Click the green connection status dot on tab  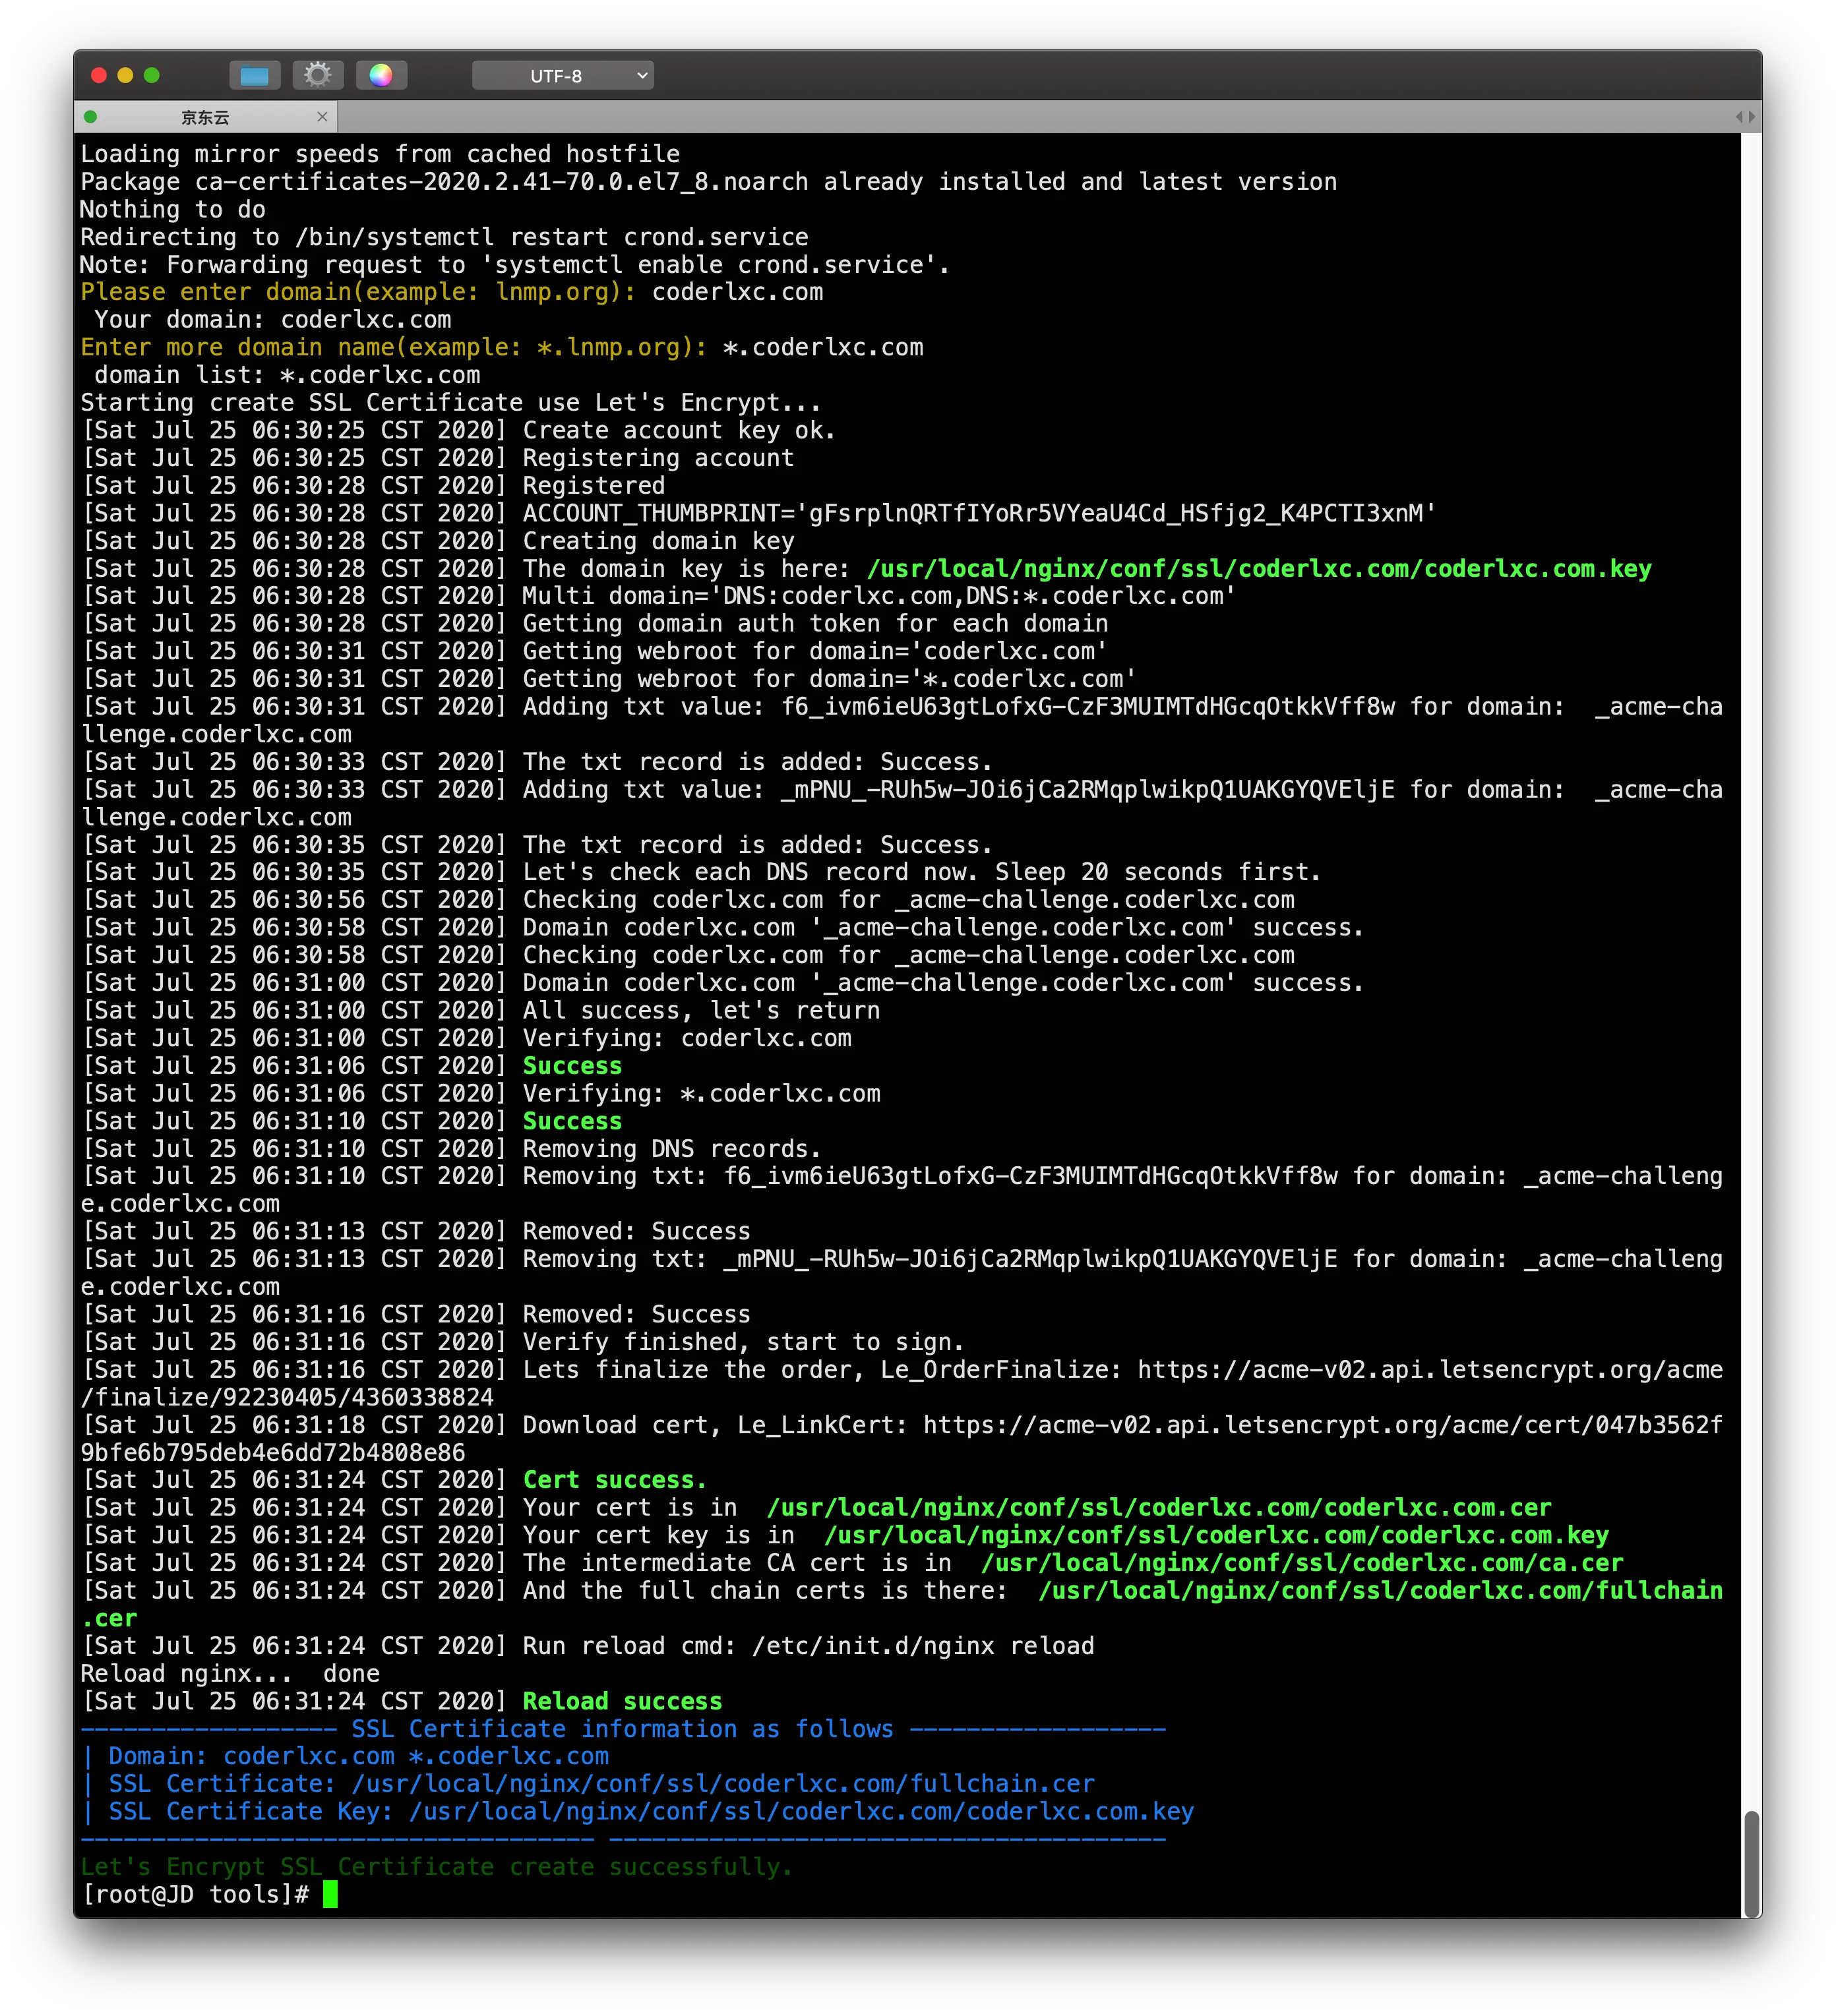tap(90, 117)
